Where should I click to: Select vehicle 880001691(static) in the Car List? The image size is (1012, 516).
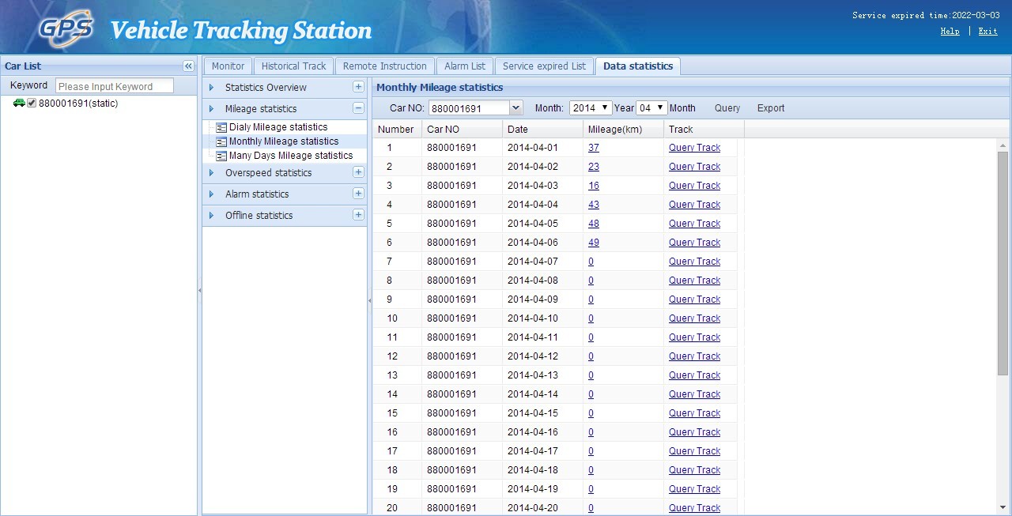point(78,104)
